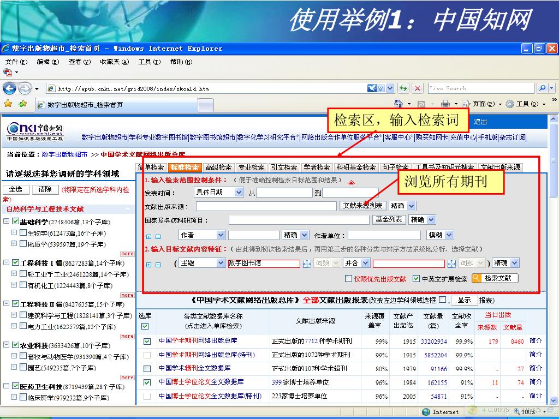The height and width of the screenshot is (419, 559).
Task: Click plus icon to add 作者 row
Action: pyautogui.click(x=148, y=237)
